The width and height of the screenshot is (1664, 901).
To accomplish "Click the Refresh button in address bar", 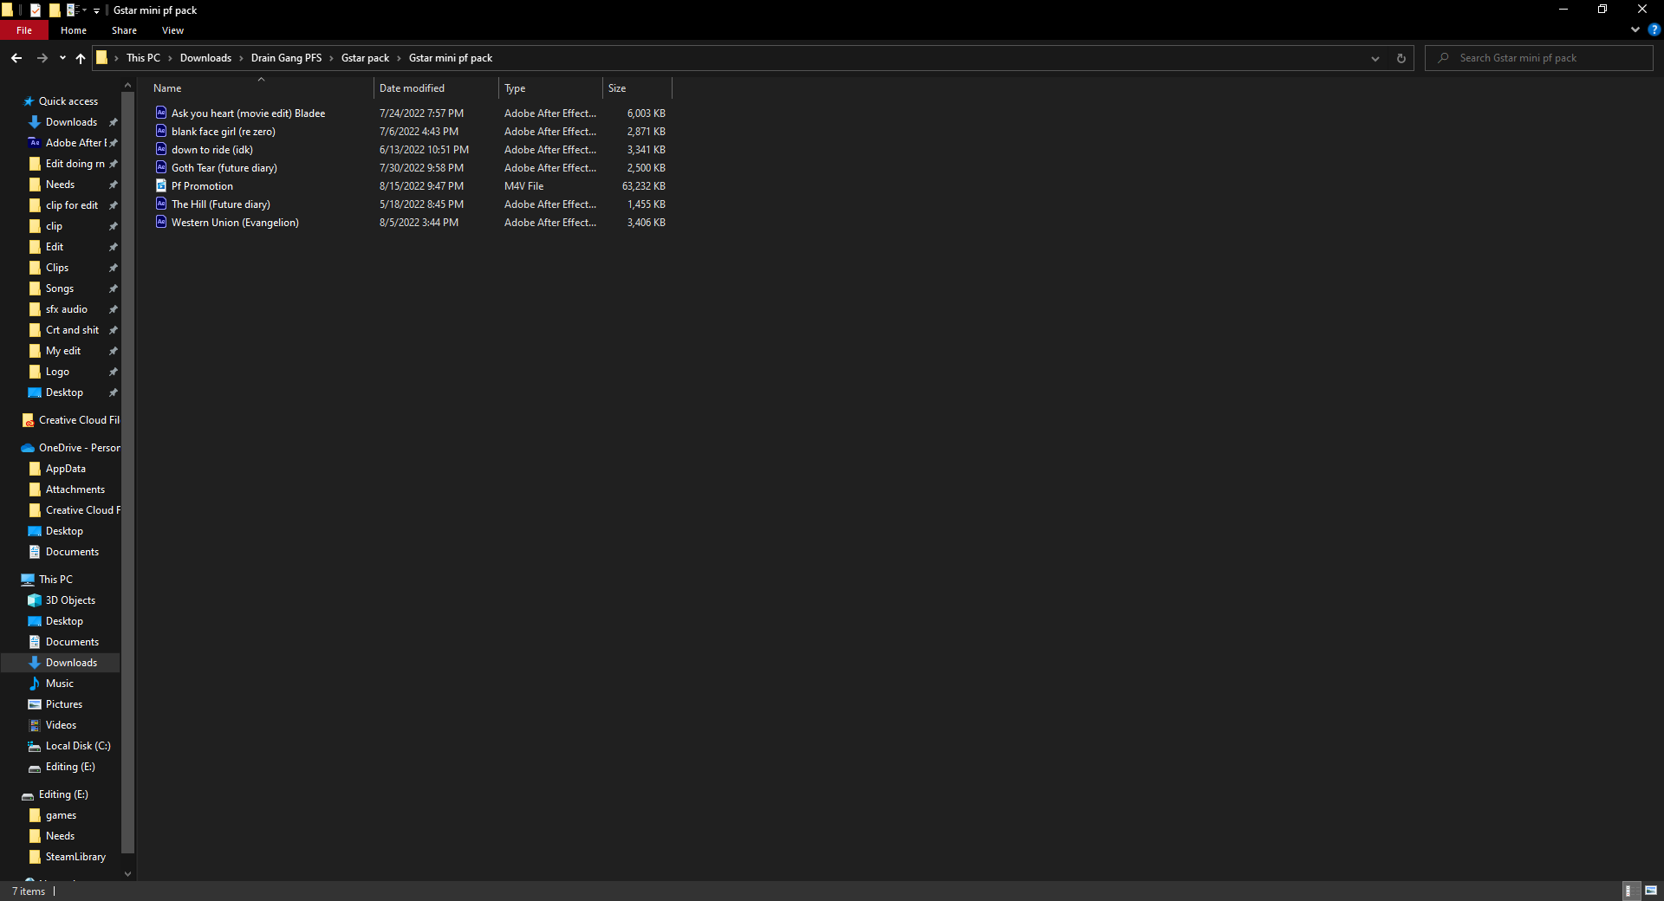I will pyautogui.click(x=1401, y=58).
